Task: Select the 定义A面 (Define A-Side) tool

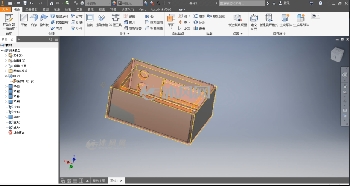Action: point(254,22)
